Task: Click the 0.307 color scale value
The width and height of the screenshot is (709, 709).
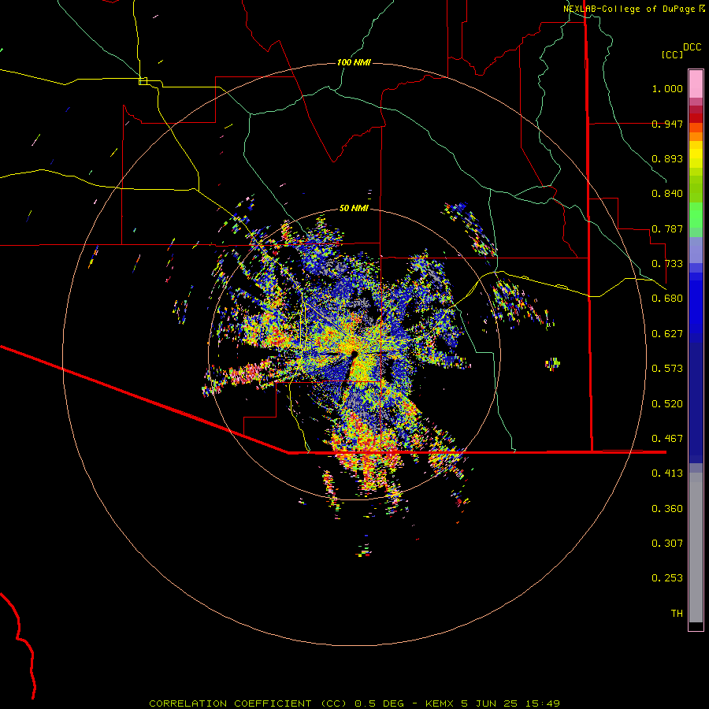Action: tap(667, 544)
